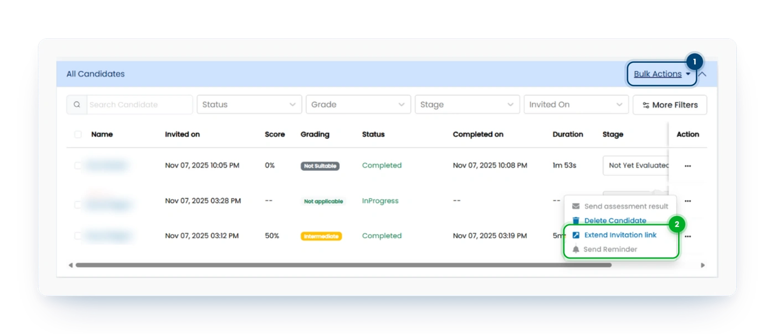Expand the Invited On filter dropdown

(576, 105)
